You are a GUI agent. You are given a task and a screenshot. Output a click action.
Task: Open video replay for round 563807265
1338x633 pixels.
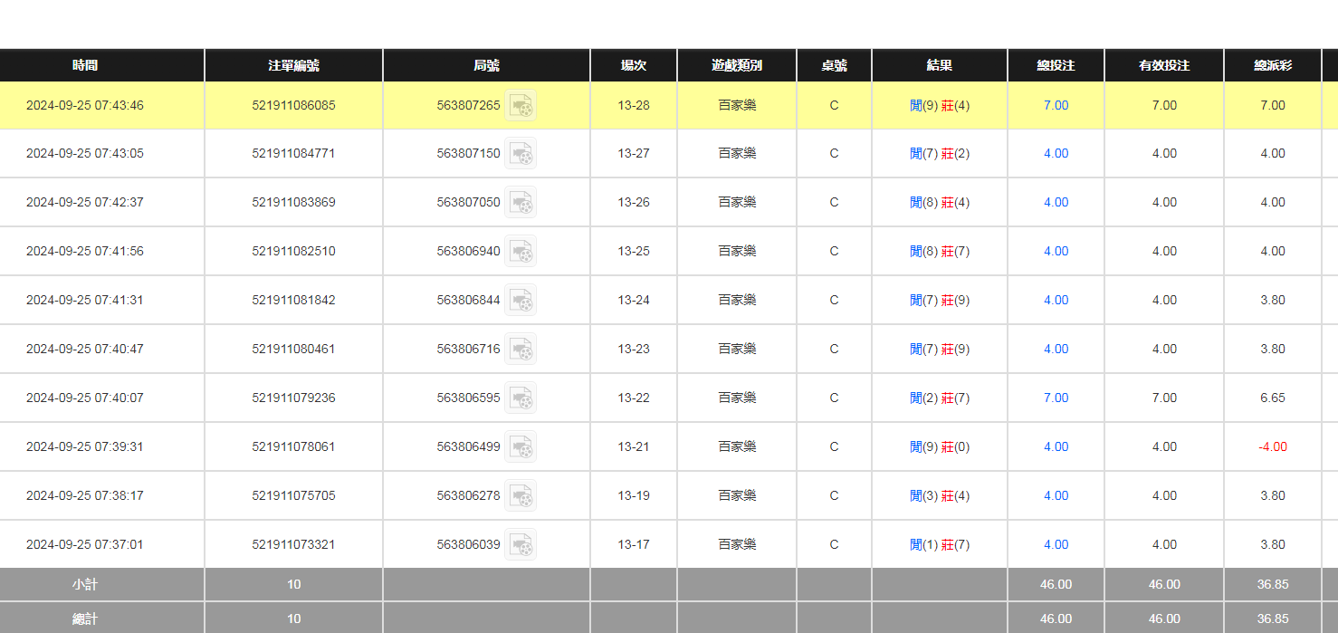click(521, 106)
